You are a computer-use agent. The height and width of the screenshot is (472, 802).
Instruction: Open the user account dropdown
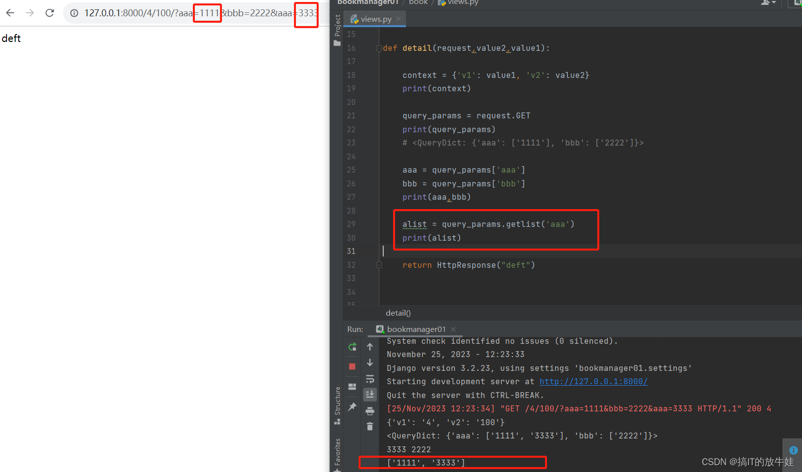point(768,2)
